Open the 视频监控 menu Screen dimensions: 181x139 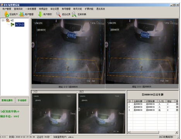[x=43, y=9]
